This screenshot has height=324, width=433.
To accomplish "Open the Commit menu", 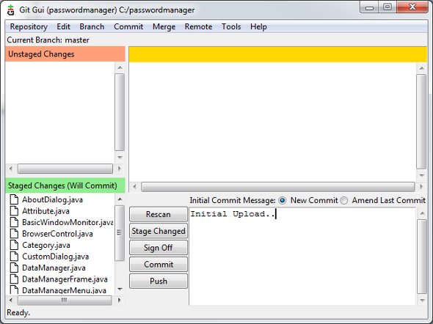I will tap(128, 26).
